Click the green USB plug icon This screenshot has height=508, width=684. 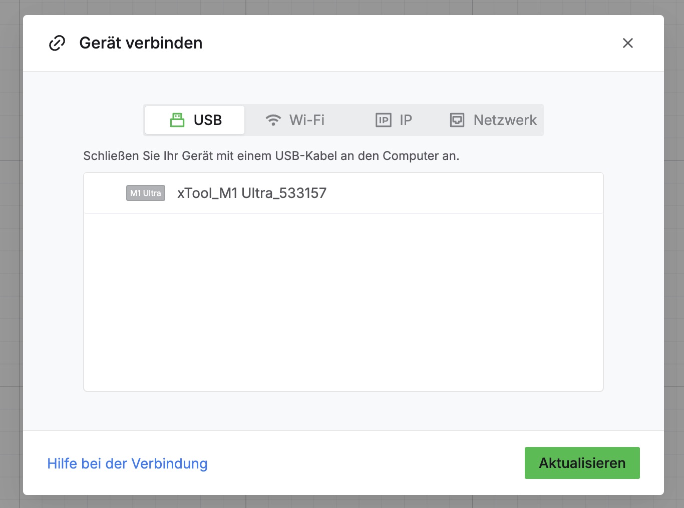click(x=177, y=120)
